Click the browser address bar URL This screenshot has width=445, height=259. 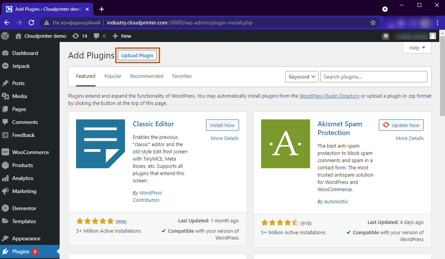(x=180, y=23)
